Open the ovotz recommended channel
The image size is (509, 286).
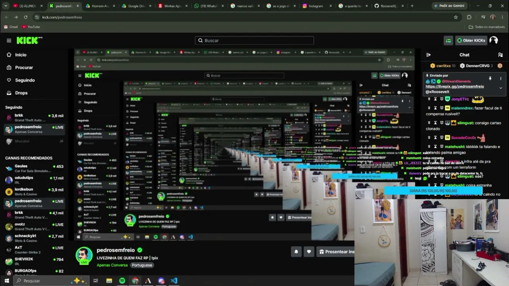point(34,226)
